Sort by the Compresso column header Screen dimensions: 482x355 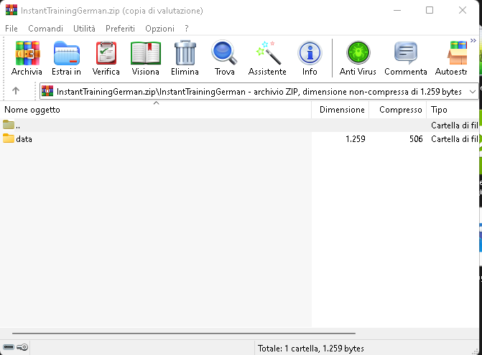pyautogui.click(x=398, y=110)
